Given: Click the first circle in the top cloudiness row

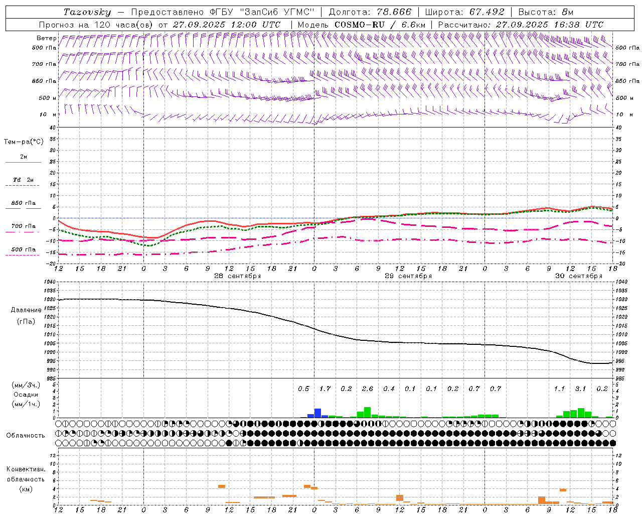Looking at the screenshot, I should pos(59,423).
